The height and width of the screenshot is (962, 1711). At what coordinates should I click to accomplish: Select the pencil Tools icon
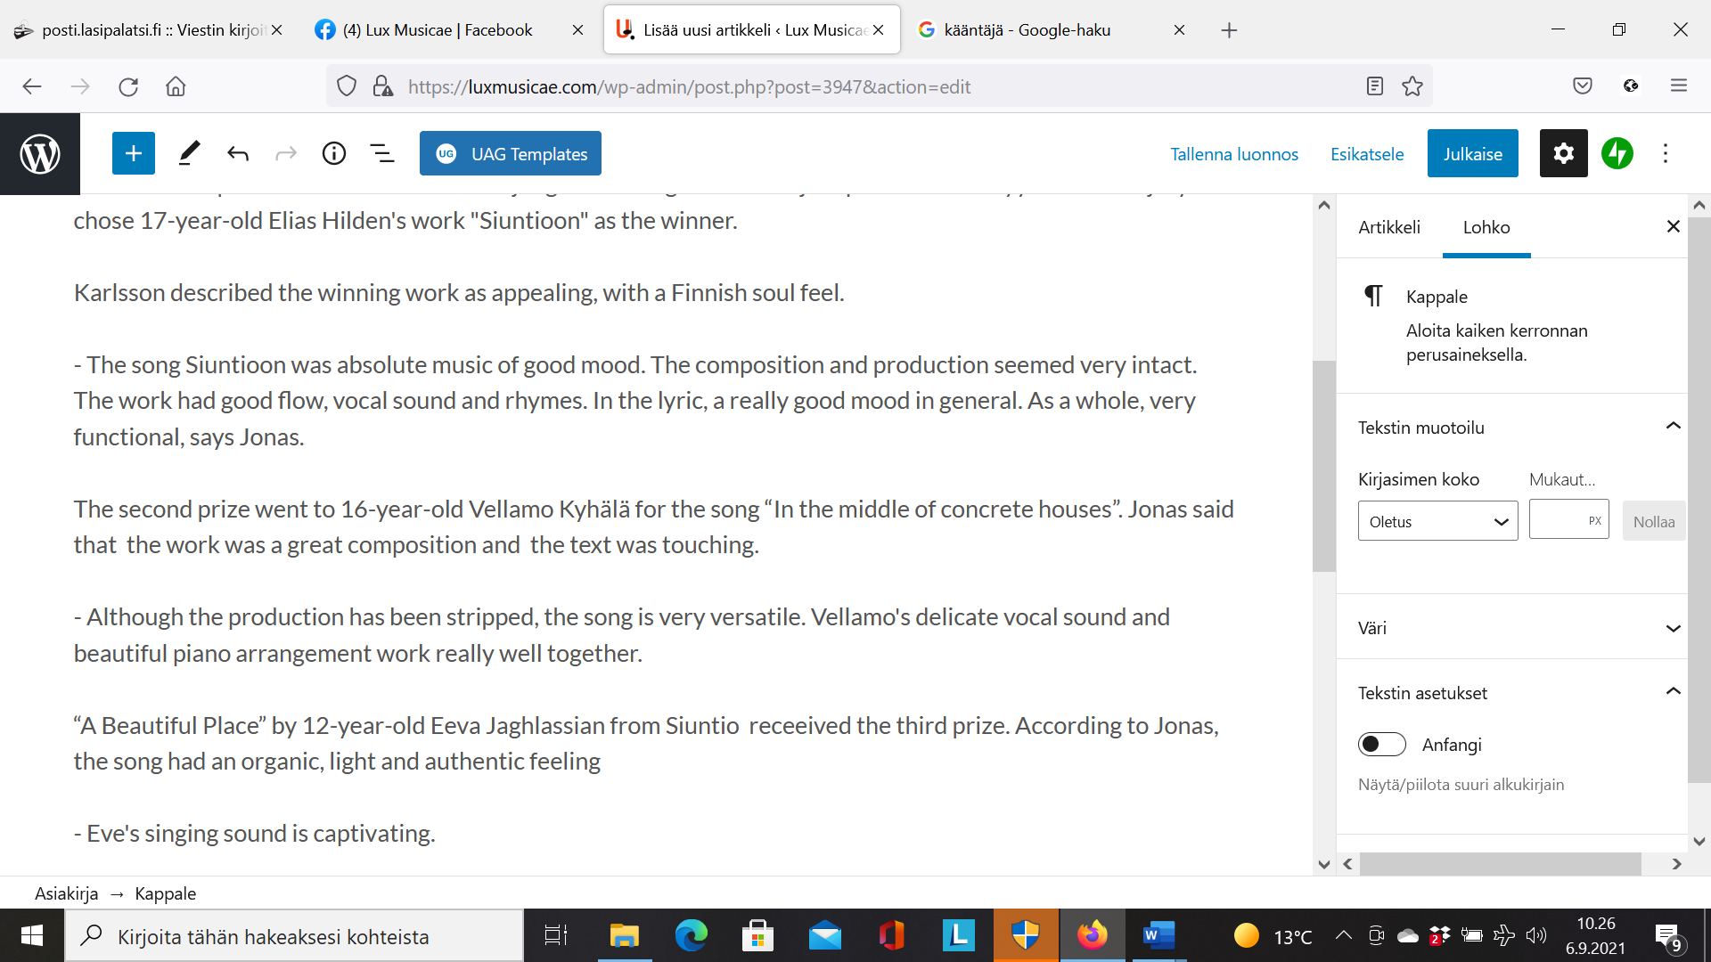tap(189, 153)
